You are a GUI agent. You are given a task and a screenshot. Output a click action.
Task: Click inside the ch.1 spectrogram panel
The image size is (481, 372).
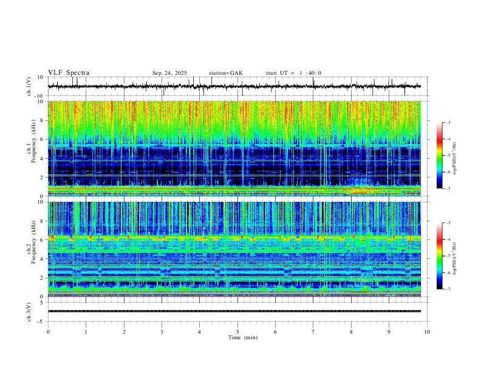pos(234,148)
